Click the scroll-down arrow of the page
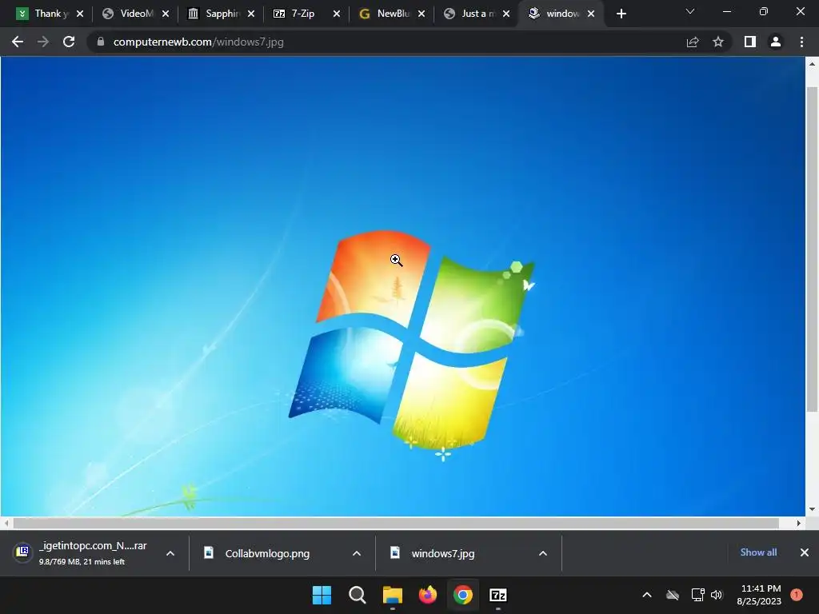 coord(812,509)
